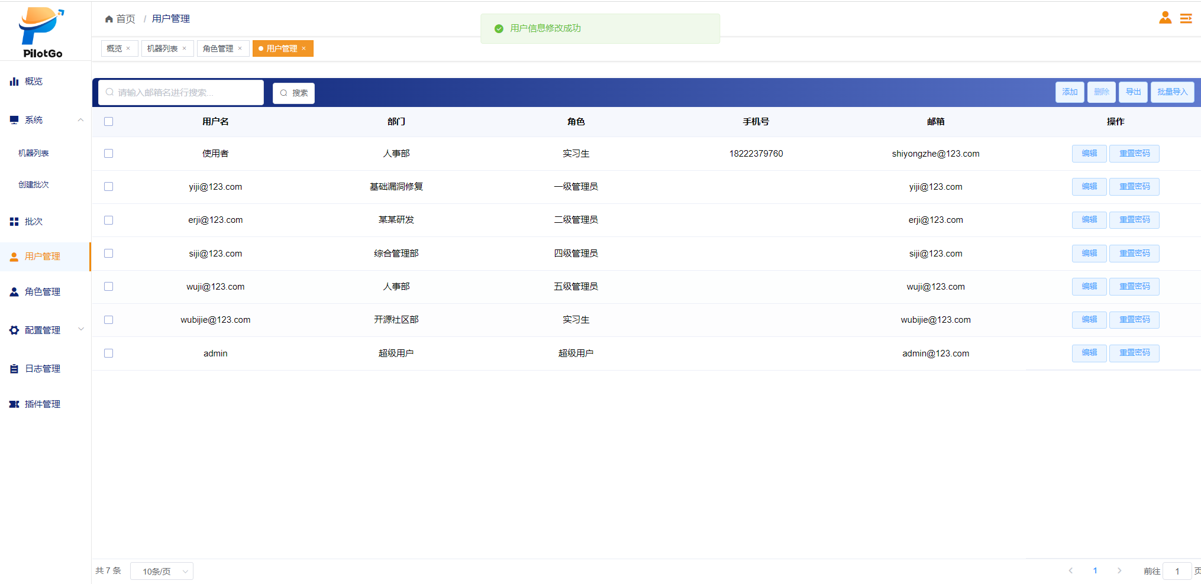This screenshot has width=1201, height=584.
Task: Click 重置密码 for yiji@123.com
Action: pos(1134,187)
